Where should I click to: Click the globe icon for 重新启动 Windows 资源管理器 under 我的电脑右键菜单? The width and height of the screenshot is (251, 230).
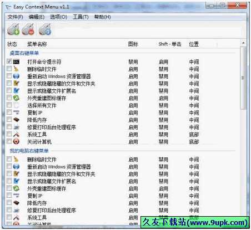click(16, 166)
